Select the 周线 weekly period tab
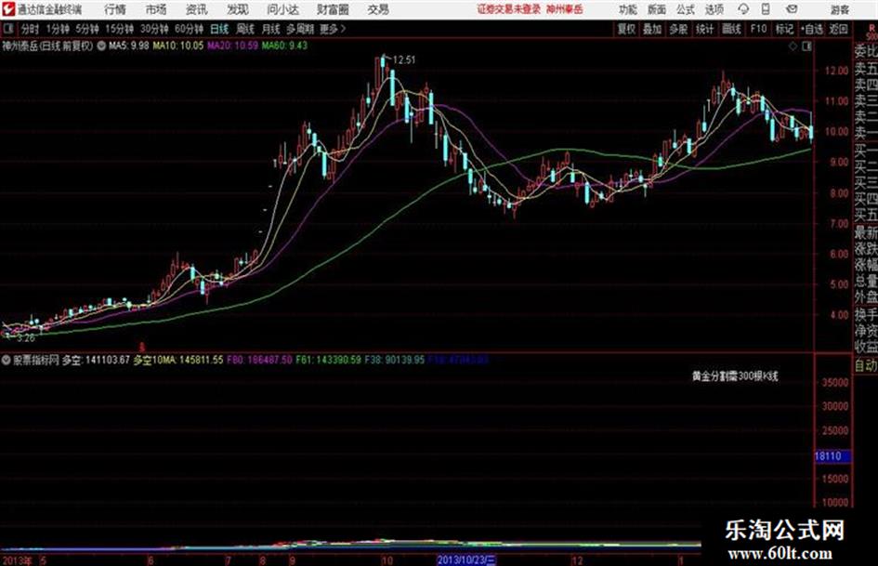The image size is (878, 566). tap(245, 29)
